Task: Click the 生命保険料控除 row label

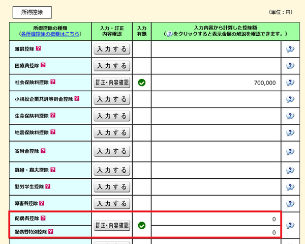Action: 32,116
